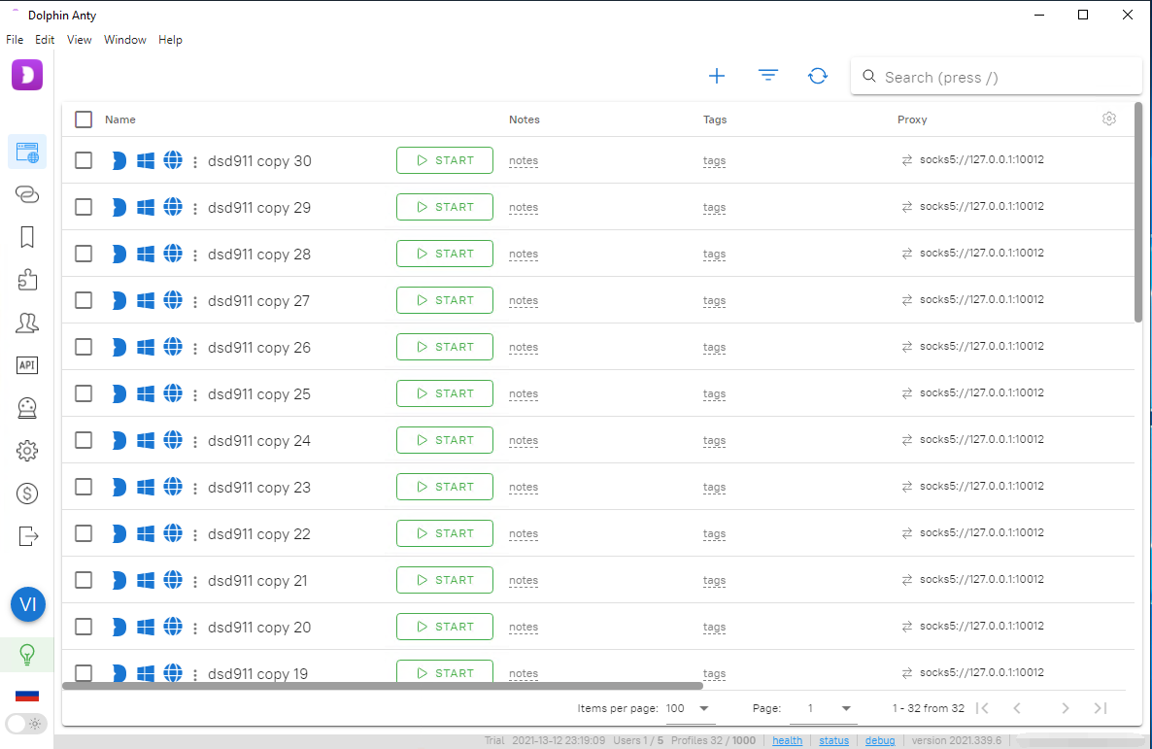Click the globe icon for dsd911 copy 29

[x=173, y=207]
